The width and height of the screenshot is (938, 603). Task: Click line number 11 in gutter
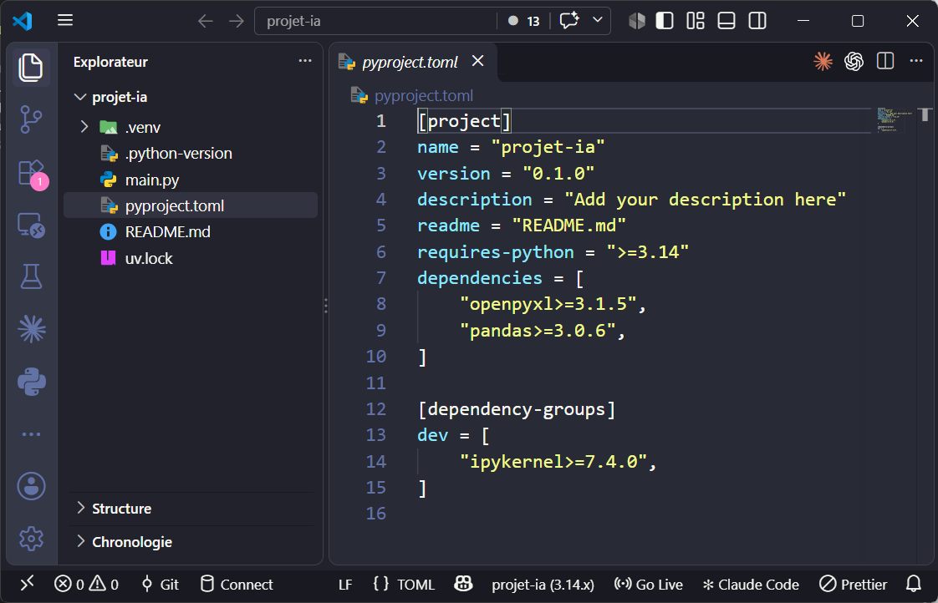(x=375, y=383)
